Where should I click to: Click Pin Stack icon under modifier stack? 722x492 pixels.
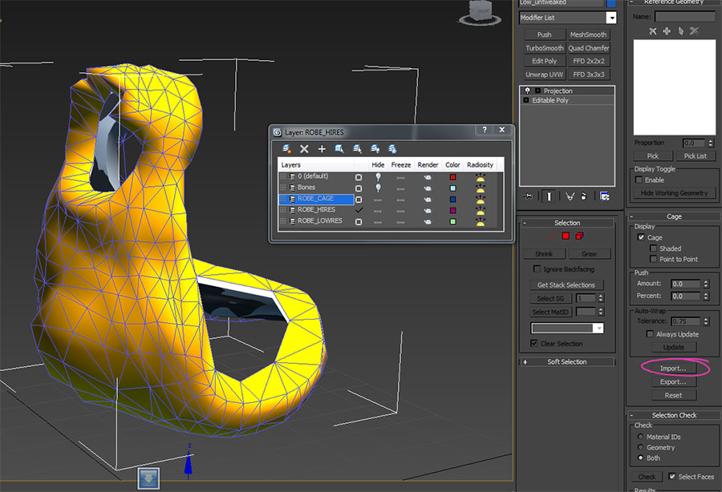[529, 196]
